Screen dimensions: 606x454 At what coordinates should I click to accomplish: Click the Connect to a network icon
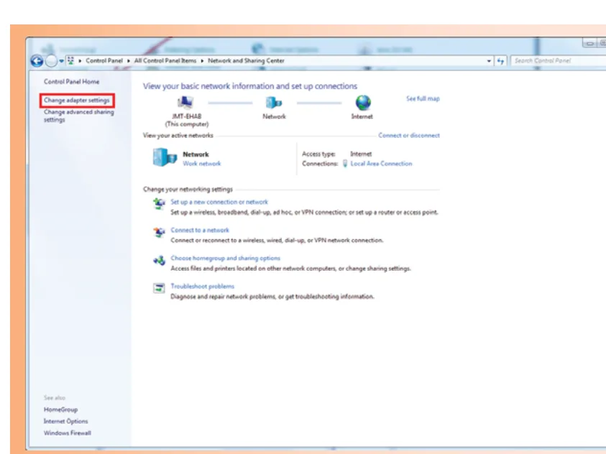tap(159, 232)
